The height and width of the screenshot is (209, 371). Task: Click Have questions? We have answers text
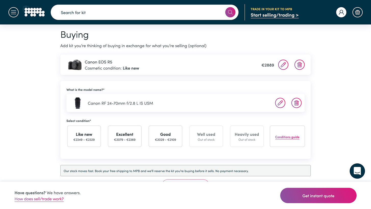tap(48, 193)
